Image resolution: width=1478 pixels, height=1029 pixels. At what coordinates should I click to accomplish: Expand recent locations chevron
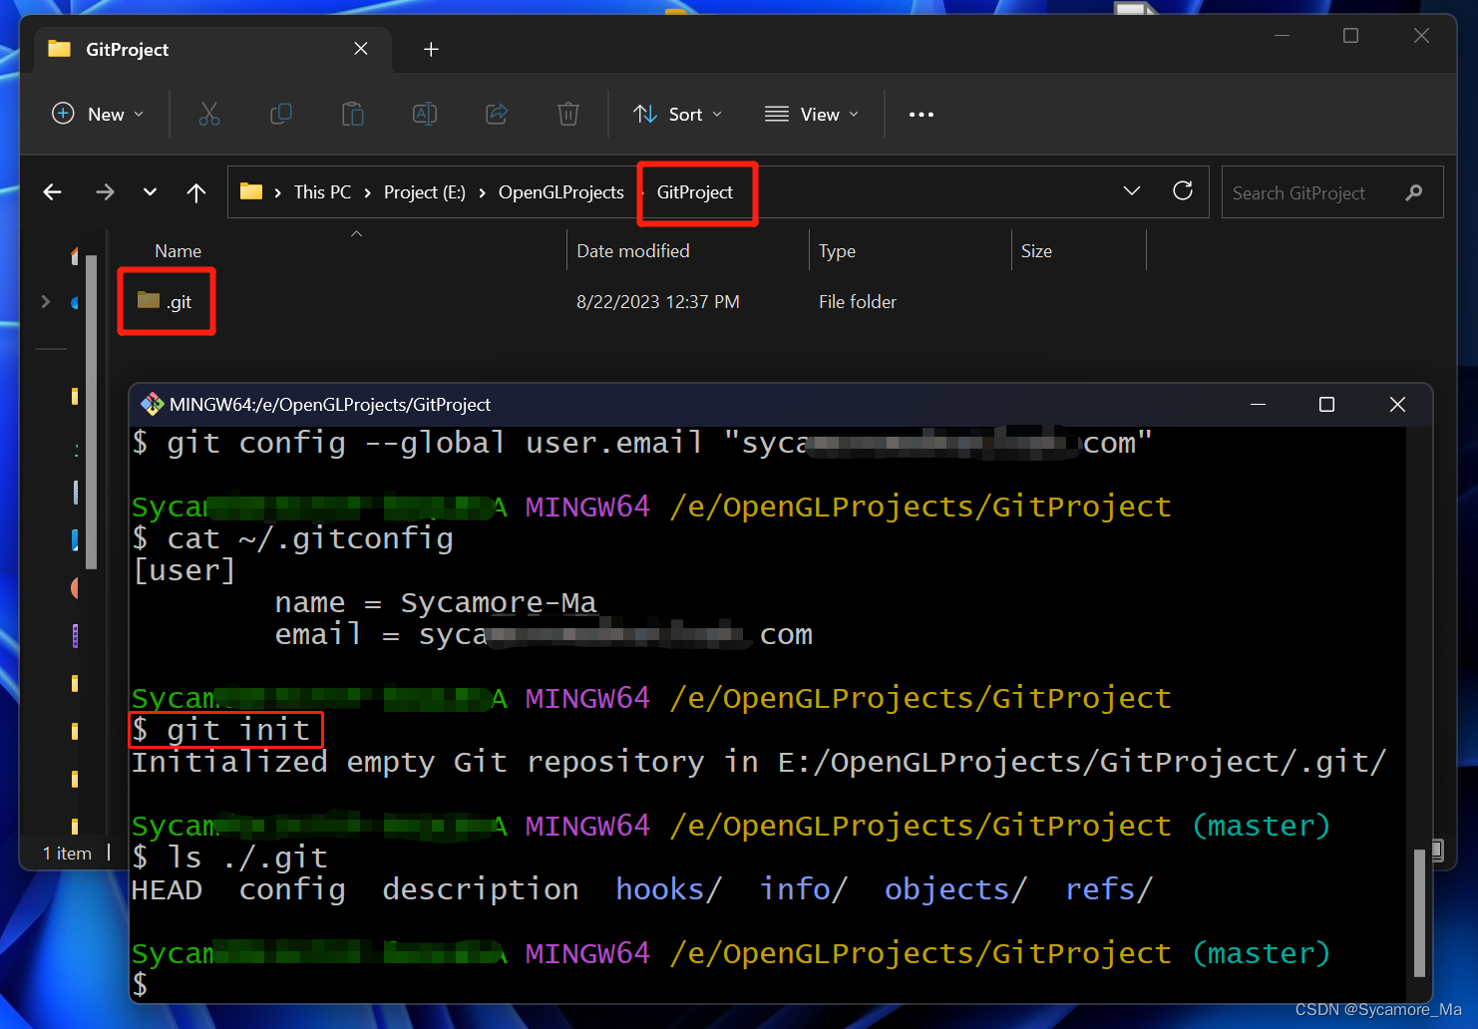[x=150, y=192]
